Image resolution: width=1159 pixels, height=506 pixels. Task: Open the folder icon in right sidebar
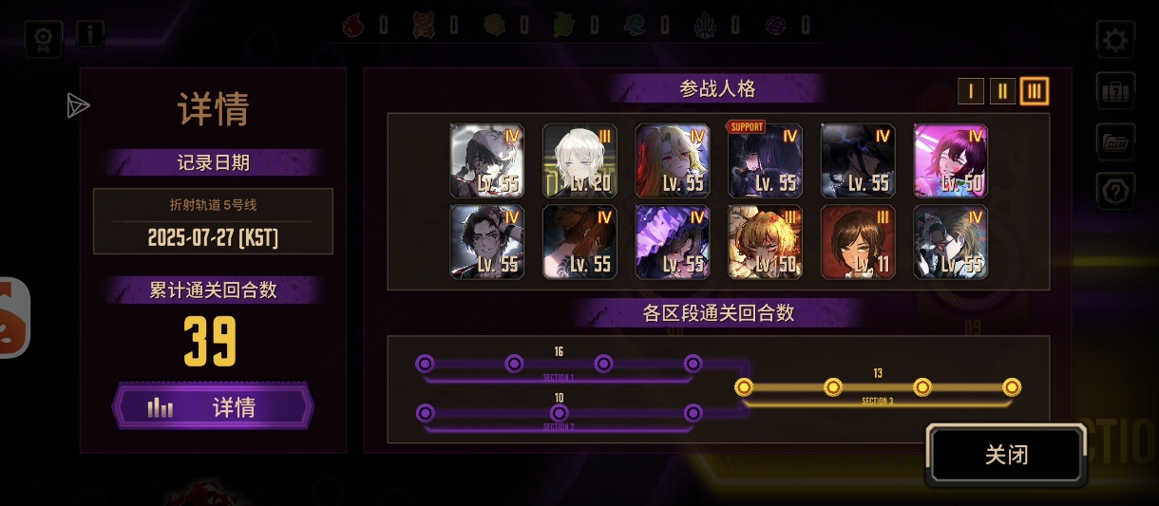point(1115,141)
